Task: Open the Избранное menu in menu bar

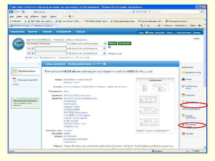Action: pyautogui.click(x=34, y=17)
